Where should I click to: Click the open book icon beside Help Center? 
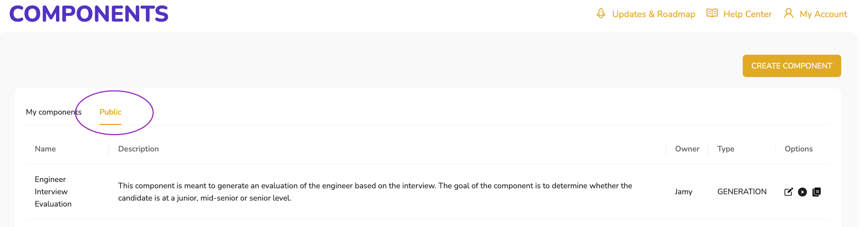[x=712, y=13]
